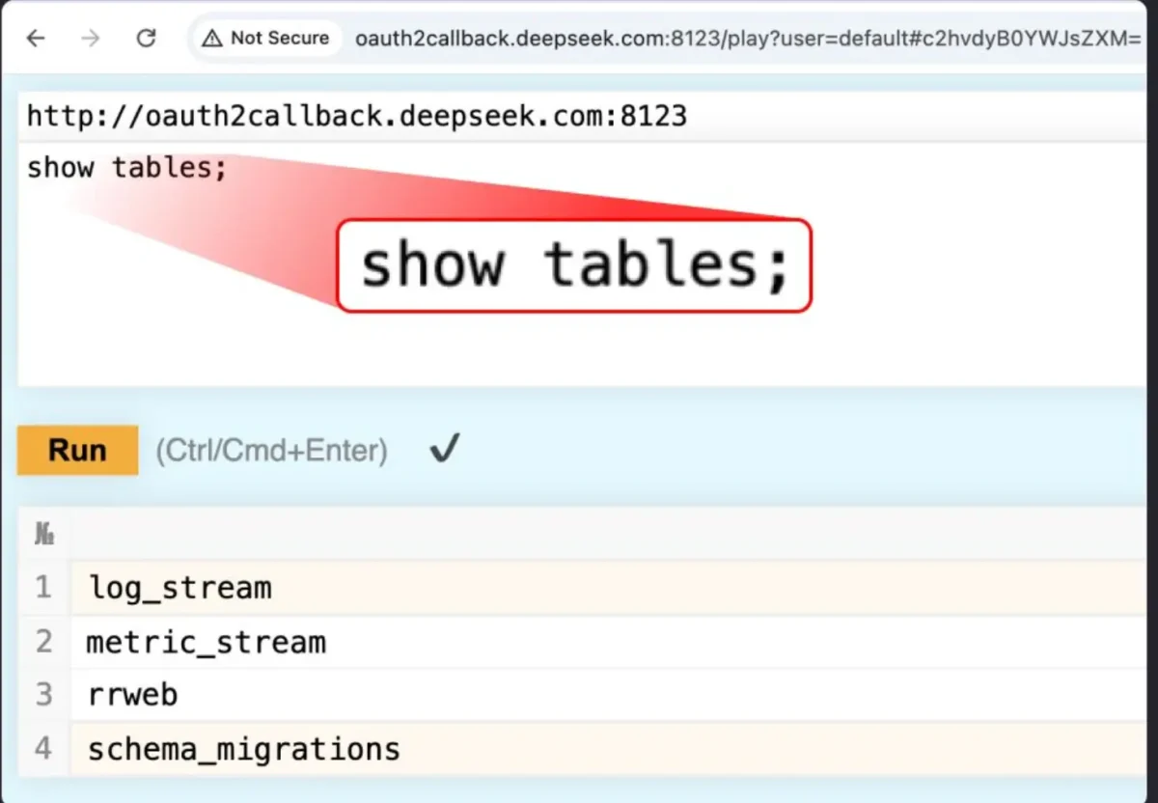The image size is (1158, 803).
Task: Open the Not Secure site warning details
Action: click(x=265, y=39)
